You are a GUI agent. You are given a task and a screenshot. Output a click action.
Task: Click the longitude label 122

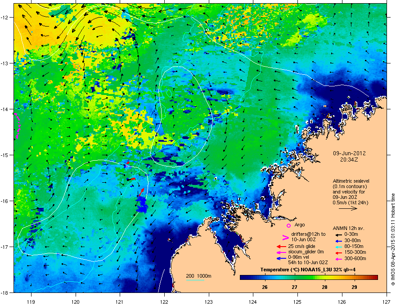(164, 301)
